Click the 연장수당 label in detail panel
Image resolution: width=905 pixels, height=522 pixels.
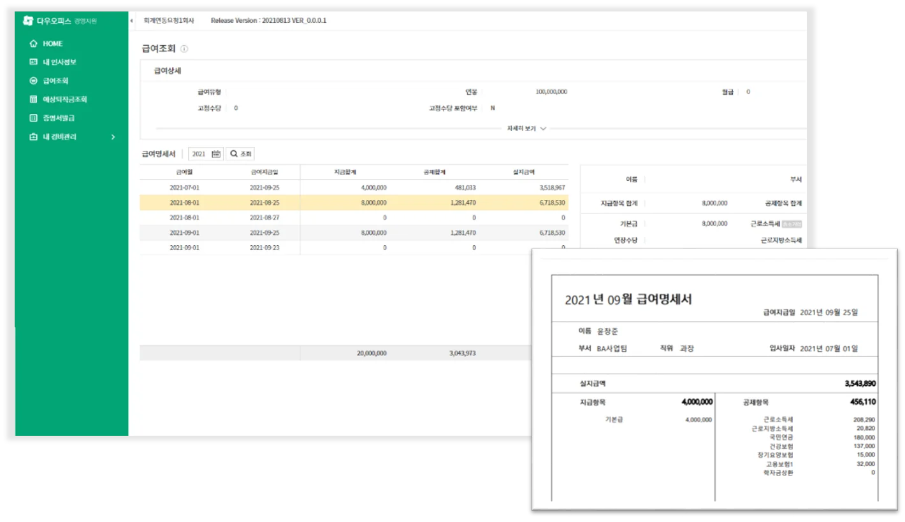(625, 241)
